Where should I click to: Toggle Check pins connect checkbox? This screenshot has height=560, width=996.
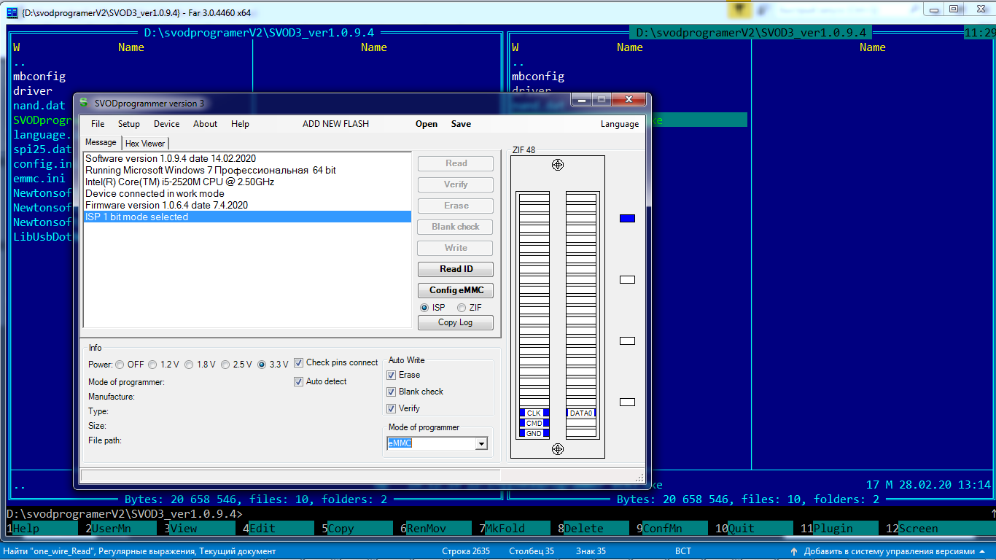299,362
